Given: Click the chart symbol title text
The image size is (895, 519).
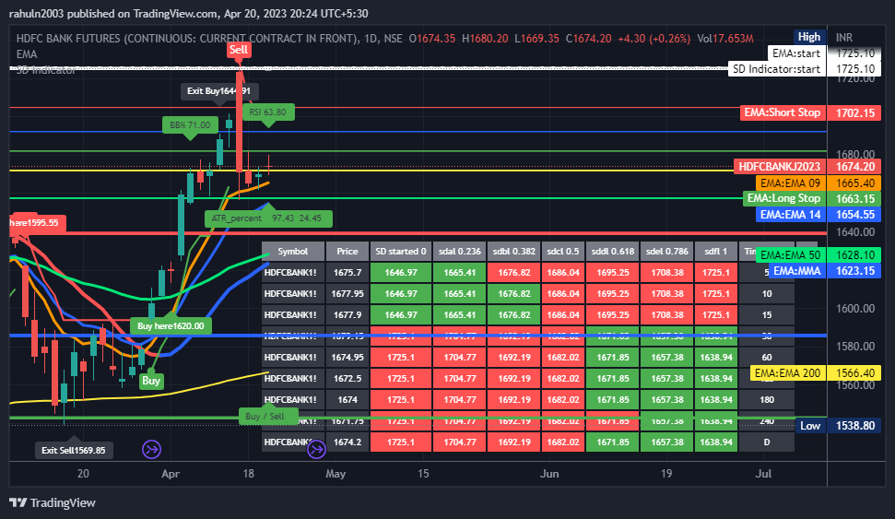Looking at the screenshot, I should [x=209, y=38].
